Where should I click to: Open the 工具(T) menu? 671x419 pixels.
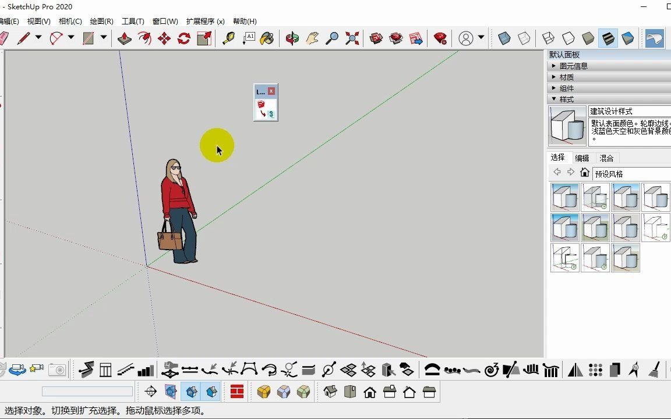point(133,22)
